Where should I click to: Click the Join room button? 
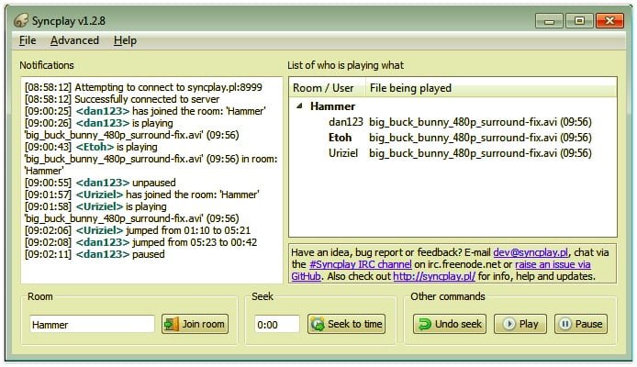tap(195, 324)
